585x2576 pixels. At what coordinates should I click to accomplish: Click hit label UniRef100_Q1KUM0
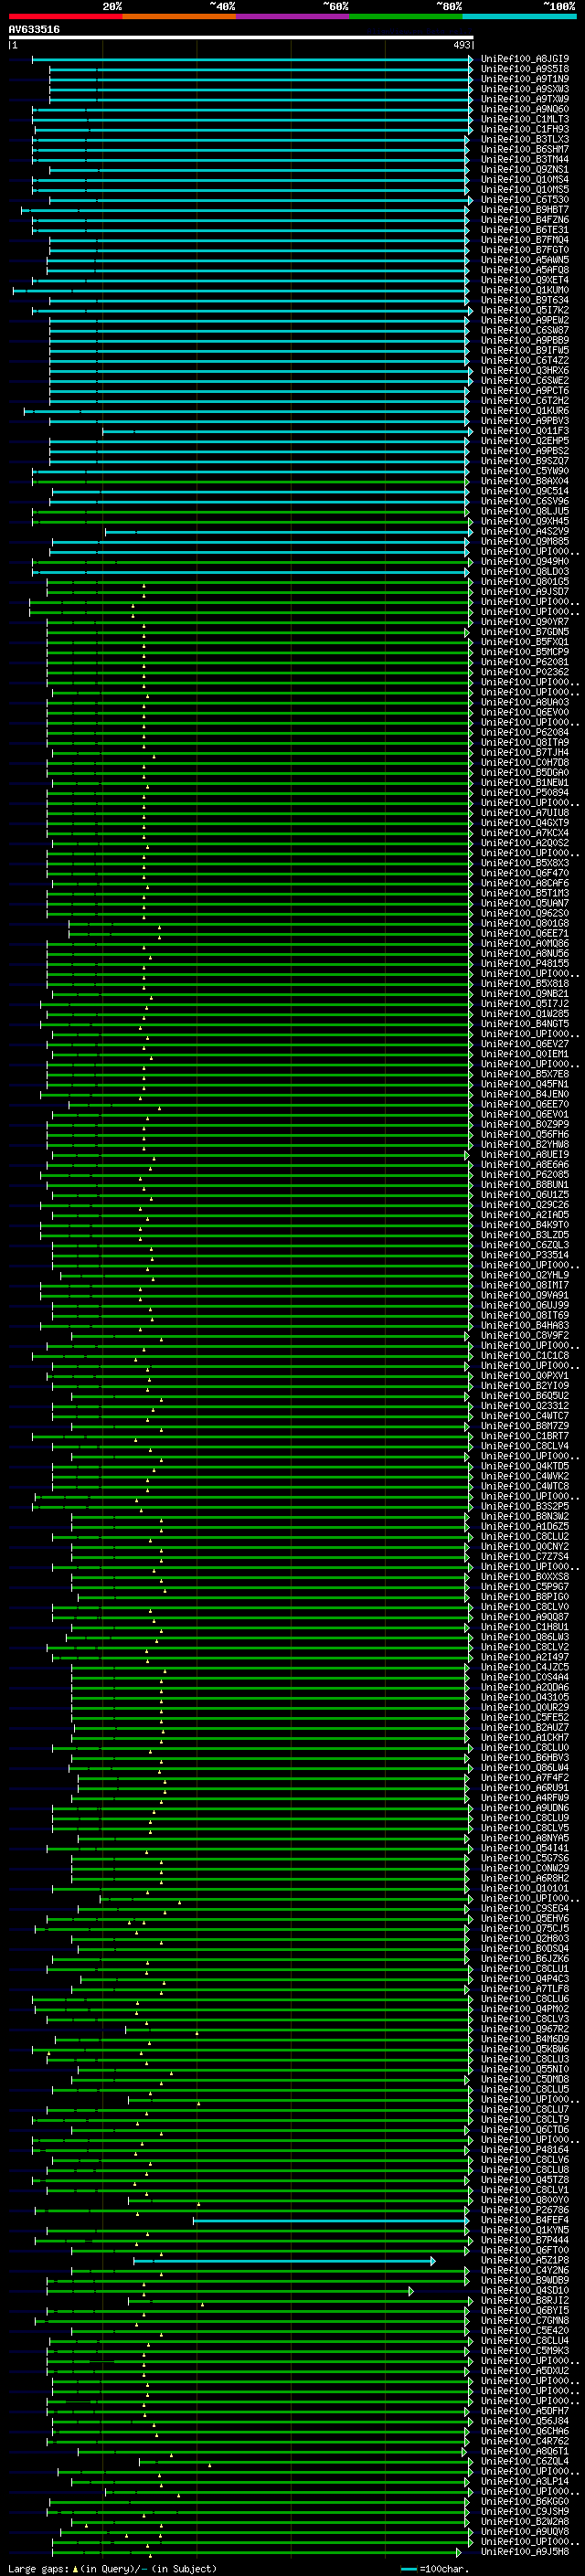point(525,290)
